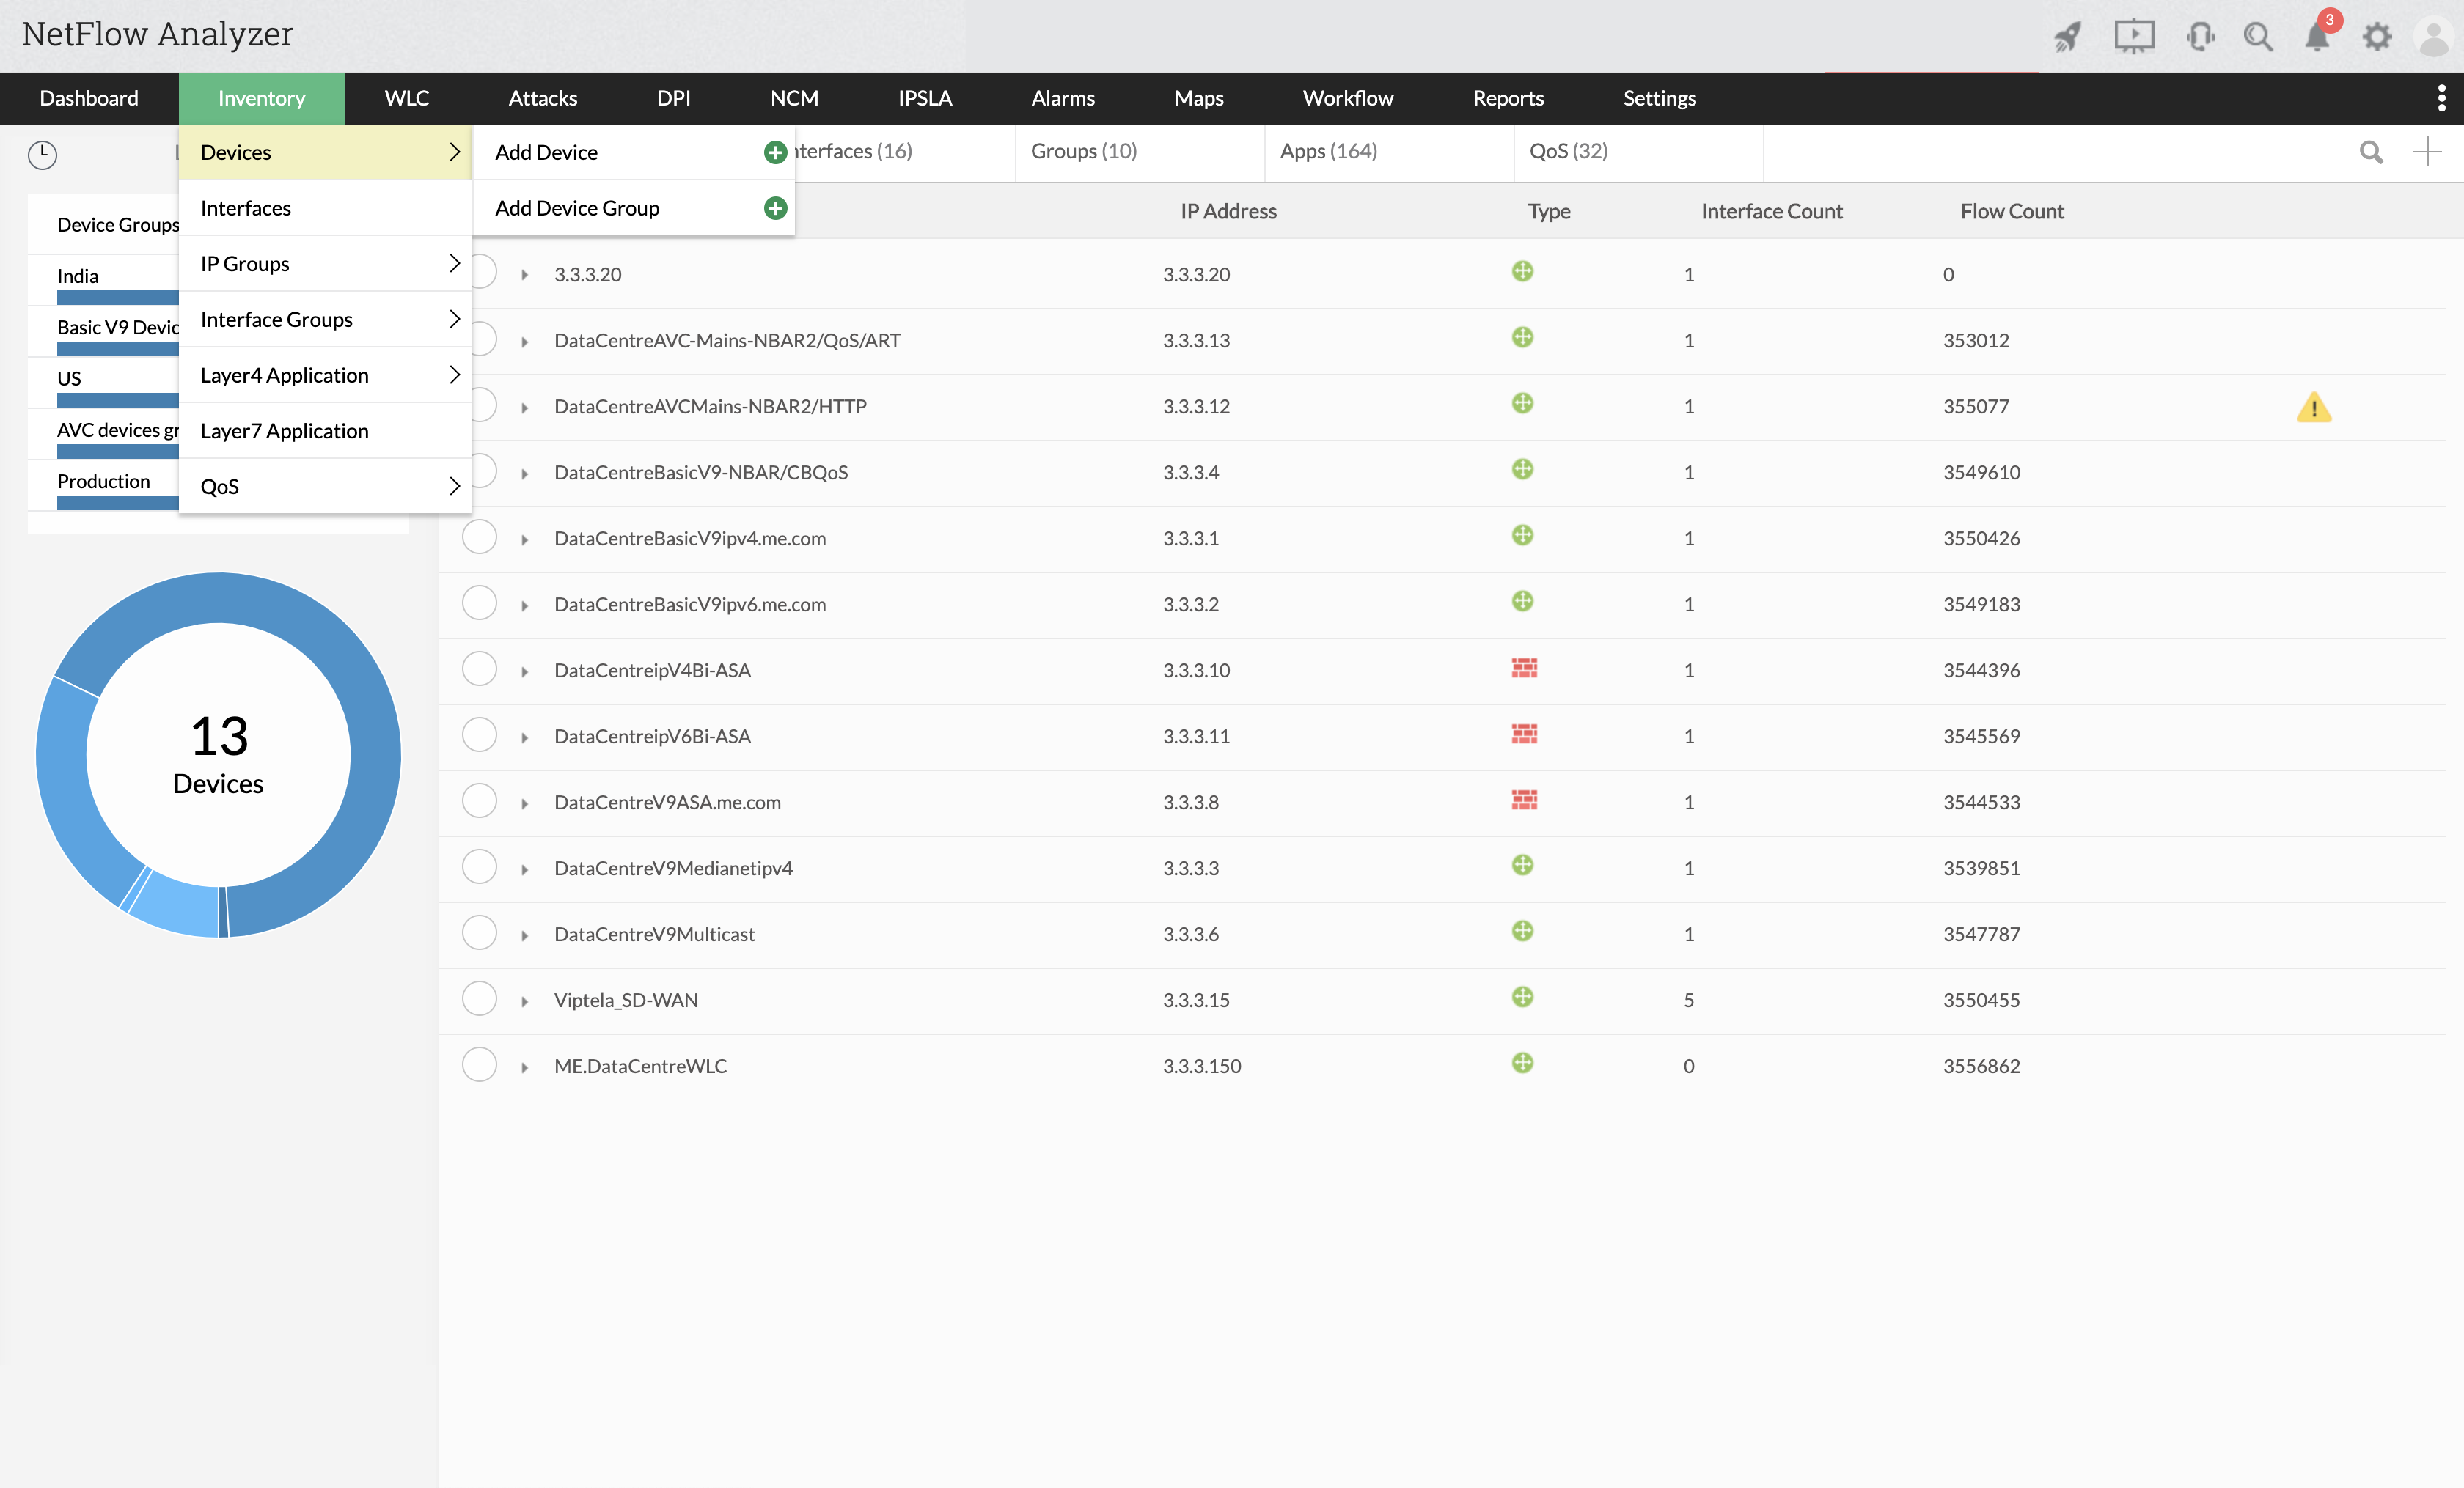Expand the DataCentreV9Medianetipv4 row arrow
The width and height of the screenshot is (2464, 1488).
click(524, 869)
